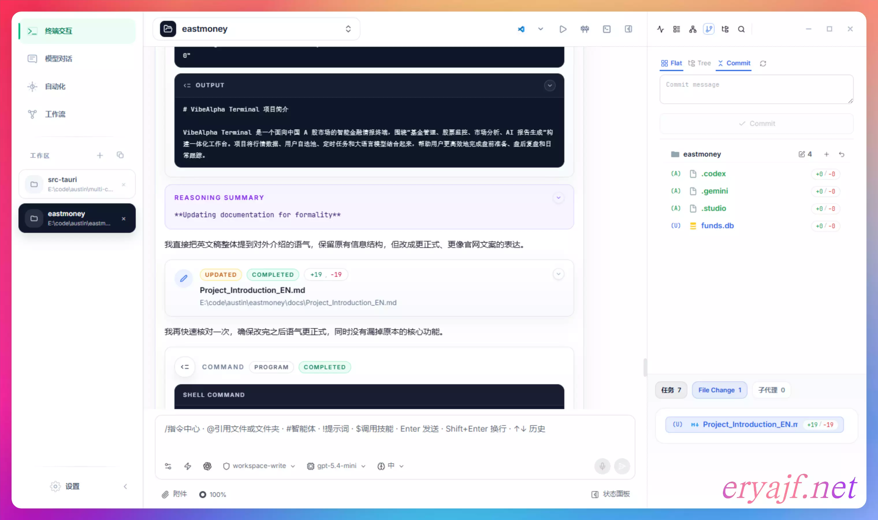Open the 模型对话 model chat section

pyautogui.click(x=77, y=59)
